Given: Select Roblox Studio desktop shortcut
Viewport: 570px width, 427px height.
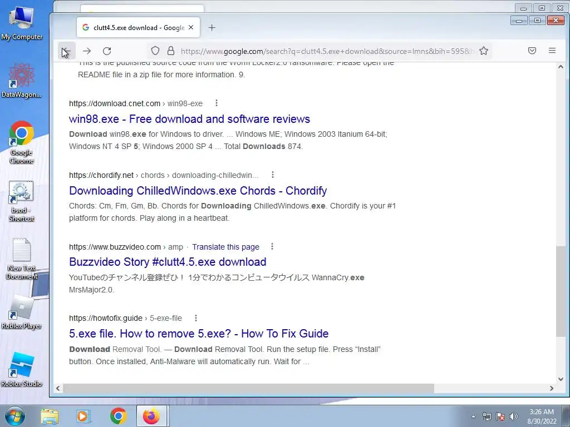Looking at the screenshot, I should [x=22, y=370].
